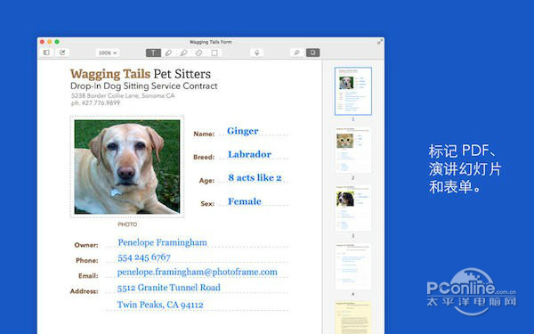This screenshot has width=534, height=334.
Task: Select the rectangle selection tool
Action: (214, 53)
